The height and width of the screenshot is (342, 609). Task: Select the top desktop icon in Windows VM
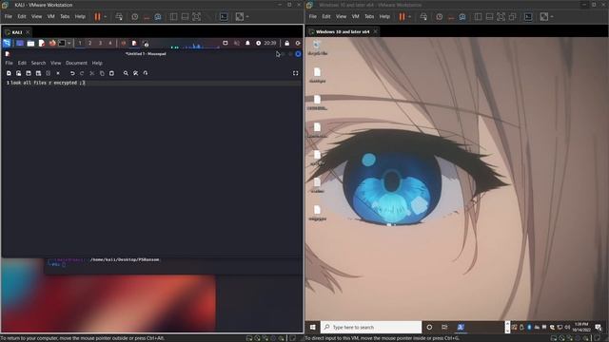click(x=317, y=47)
